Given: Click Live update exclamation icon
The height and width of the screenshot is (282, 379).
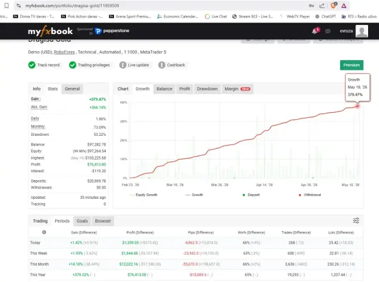Looking at the screenshot, I should coord(122,65).
